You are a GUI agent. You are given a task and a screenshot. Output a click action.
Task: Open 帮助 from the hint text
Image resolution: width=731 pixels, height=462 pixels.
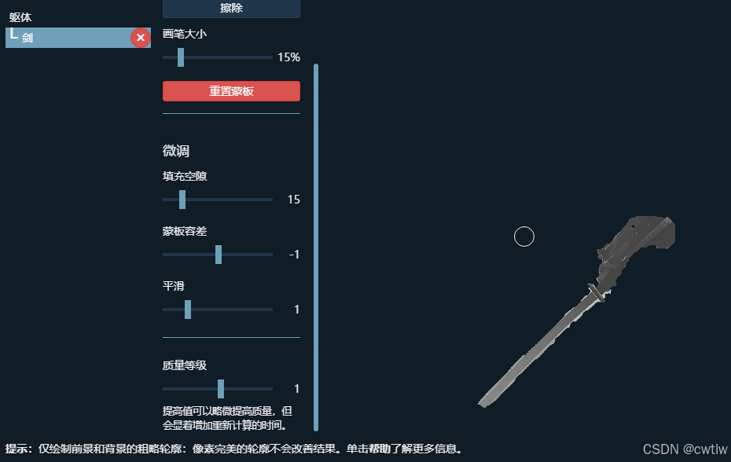[380, 449]
